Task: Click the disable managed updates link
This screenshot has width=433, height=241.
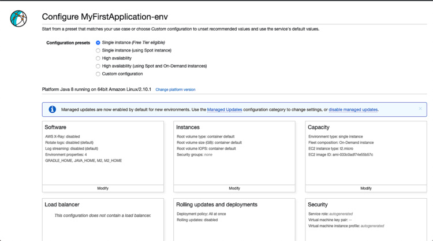Action: (x=353, y=109)
